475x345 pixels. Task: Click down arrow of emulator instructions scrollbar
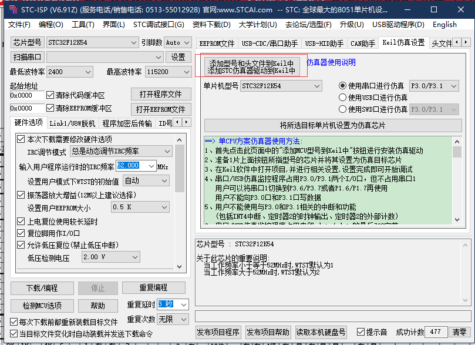[457, 219]
